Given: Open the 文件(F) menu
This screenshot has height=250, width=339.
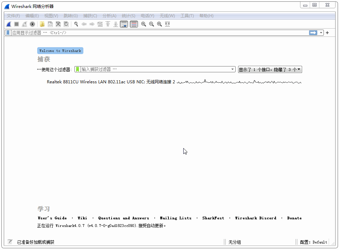Looking at the screenshot, I should tap(13, 16).
